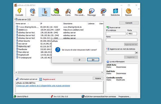Click the Utenti status bar icon
The image size is (161, 104).
coord(15,96)
